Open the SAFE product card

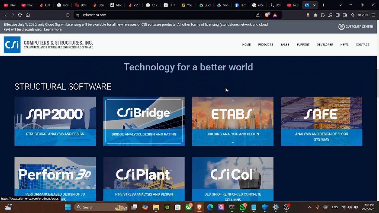pyautogui.click(x=322, y=121)
